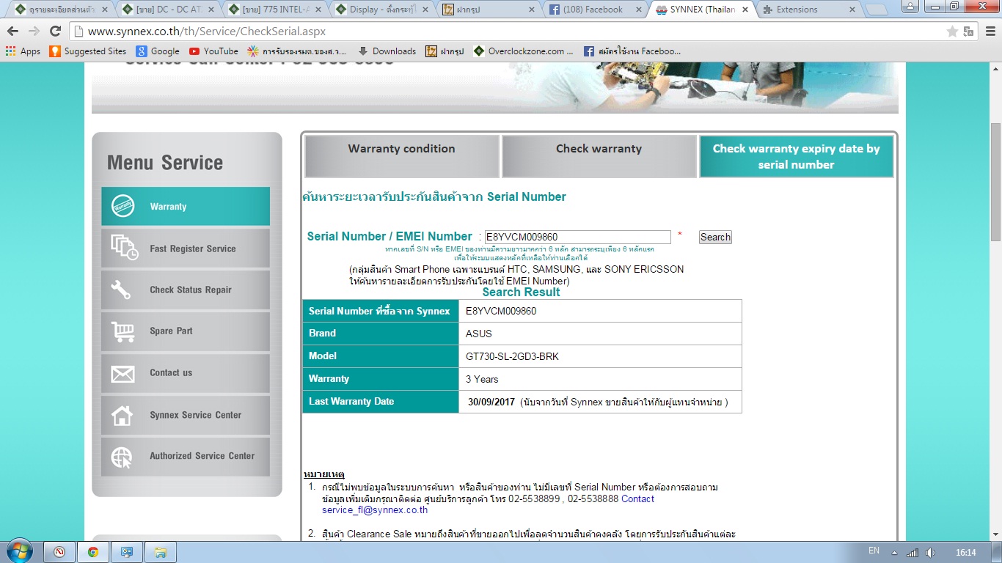Viewport: 1002px width, 563px height.
Task: Click the Show desktop strip beside the clock
Action: pos(997,552)
